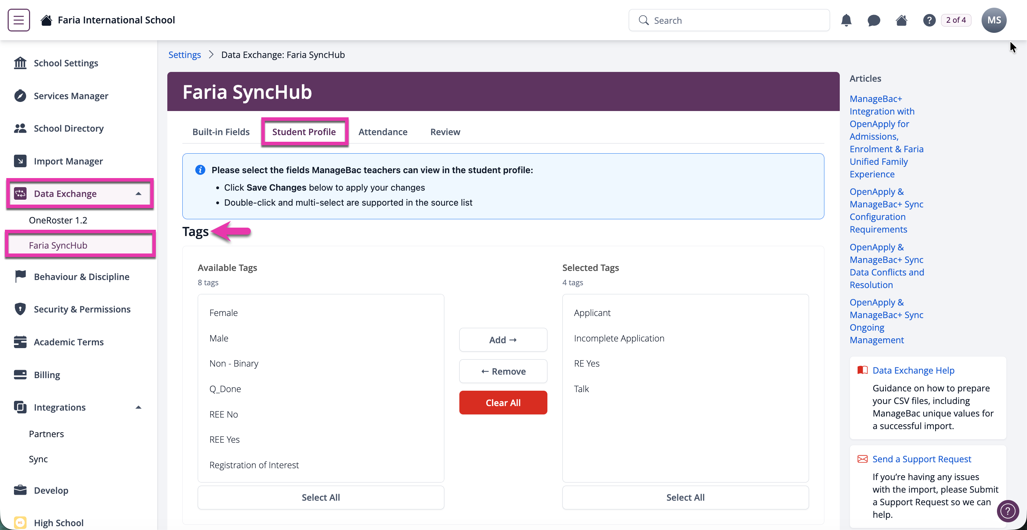Click the Services Manager compass icon
The width and height of the screenshot is (1027, 530).
coord(20,96)
